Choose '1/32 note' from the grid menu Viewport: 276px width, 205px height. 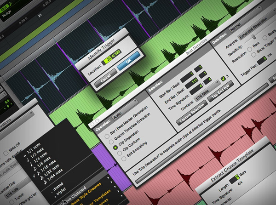click(52, 171)
